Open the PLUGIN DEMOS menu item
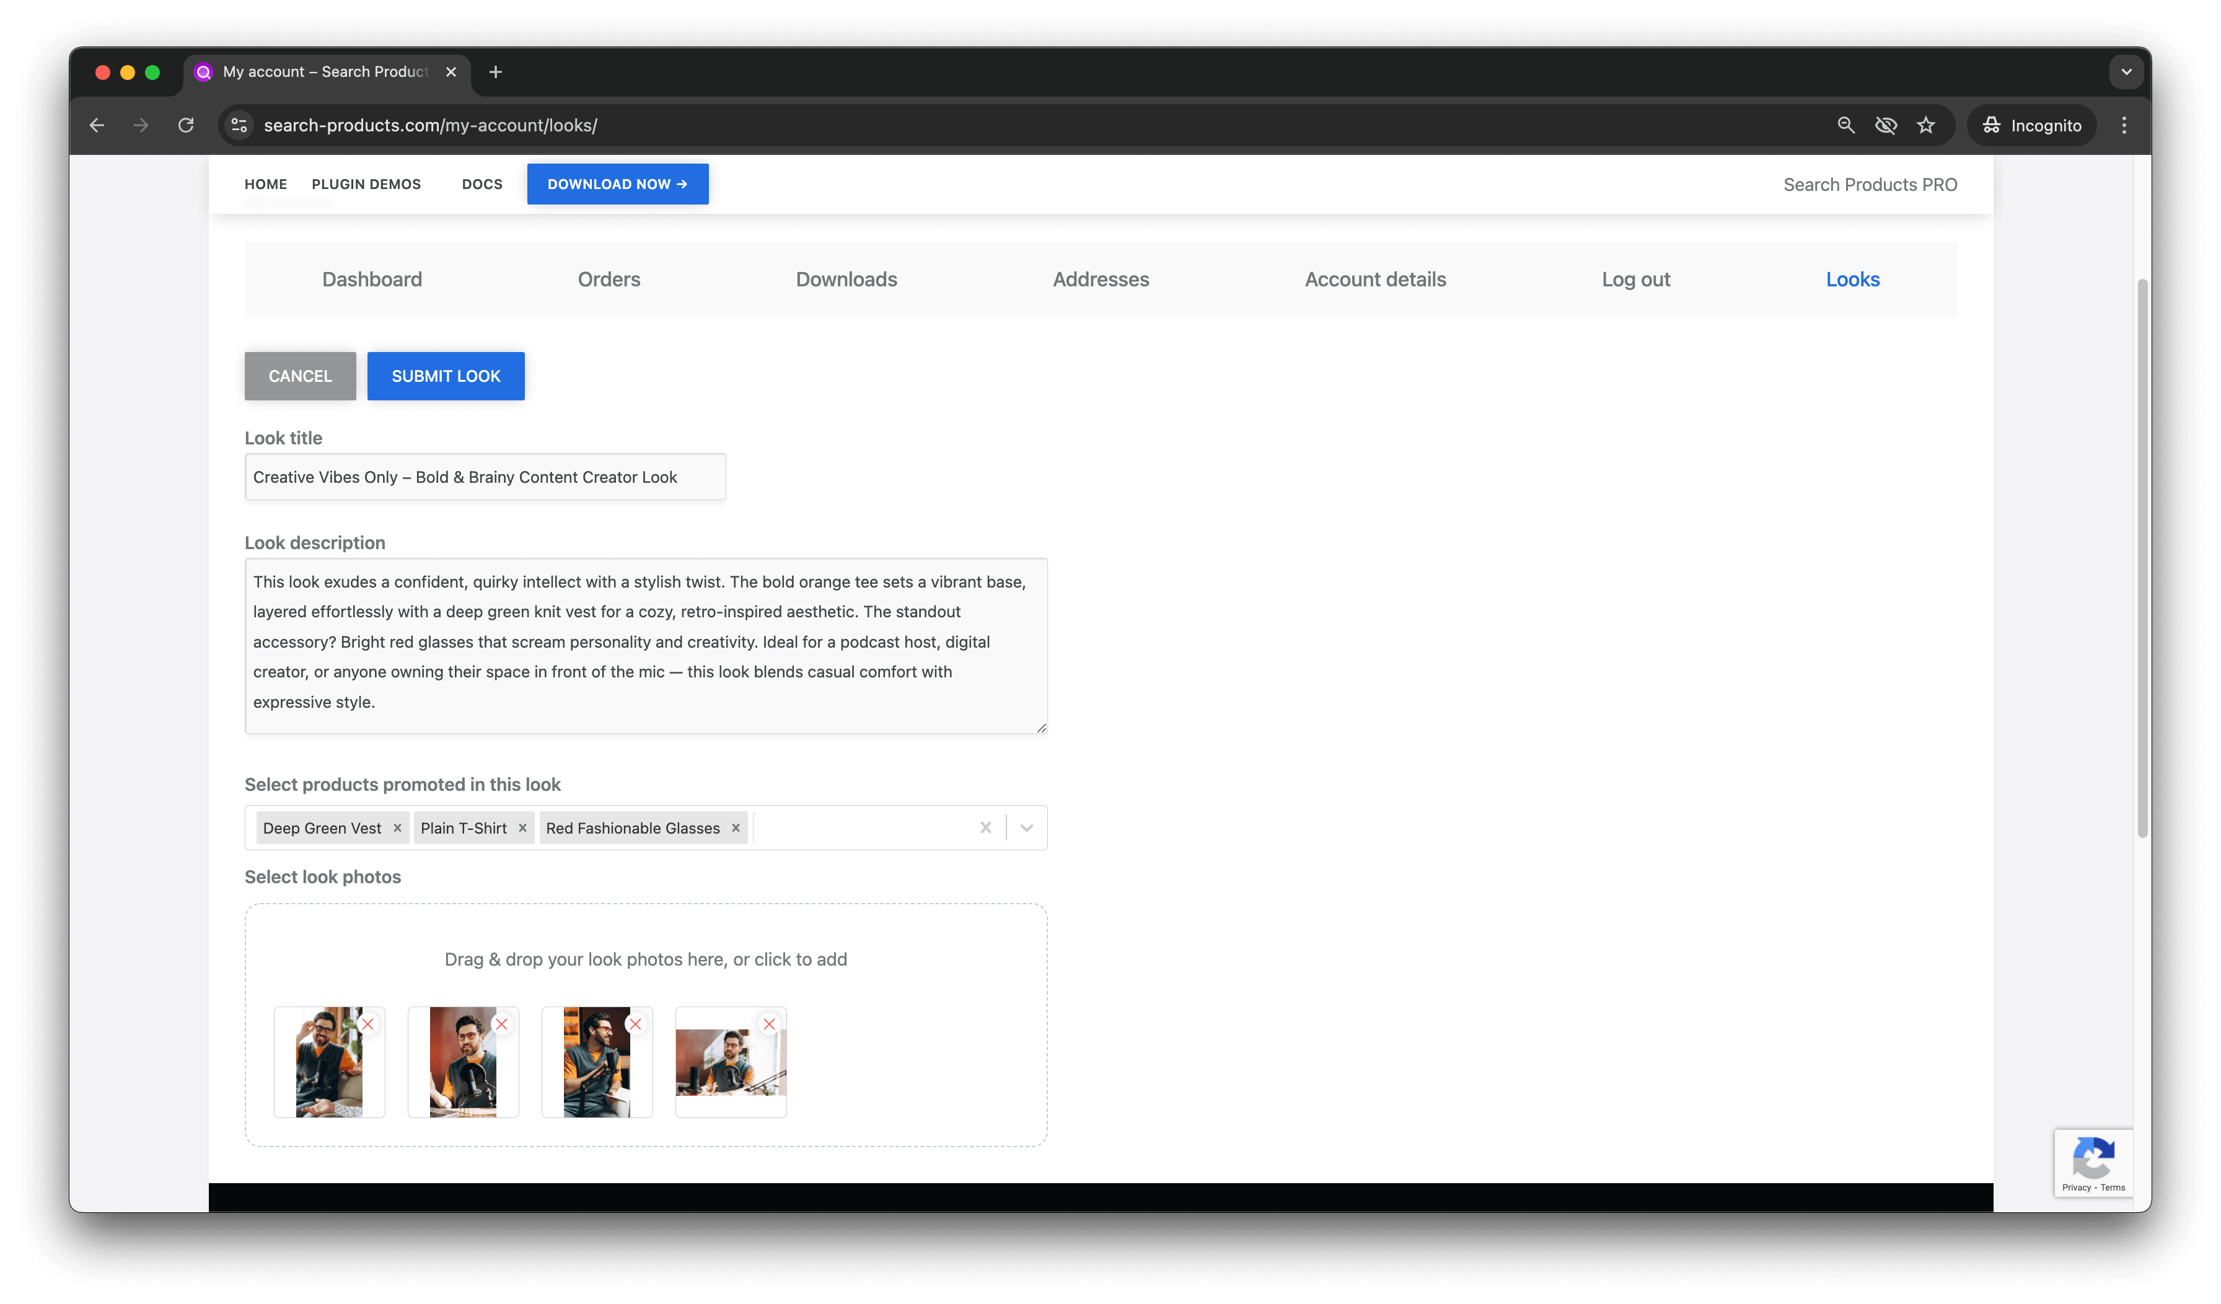 point(366,183)
